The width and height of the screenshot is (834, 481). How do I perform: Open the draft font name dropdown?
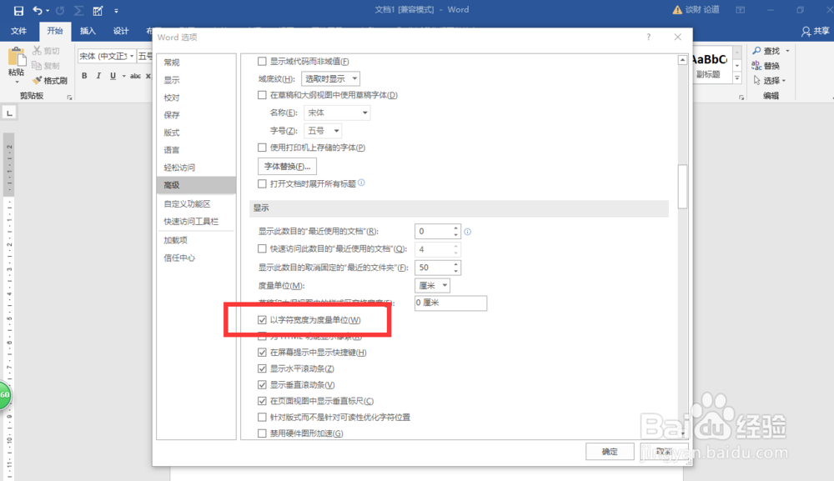tap(337, 113)
